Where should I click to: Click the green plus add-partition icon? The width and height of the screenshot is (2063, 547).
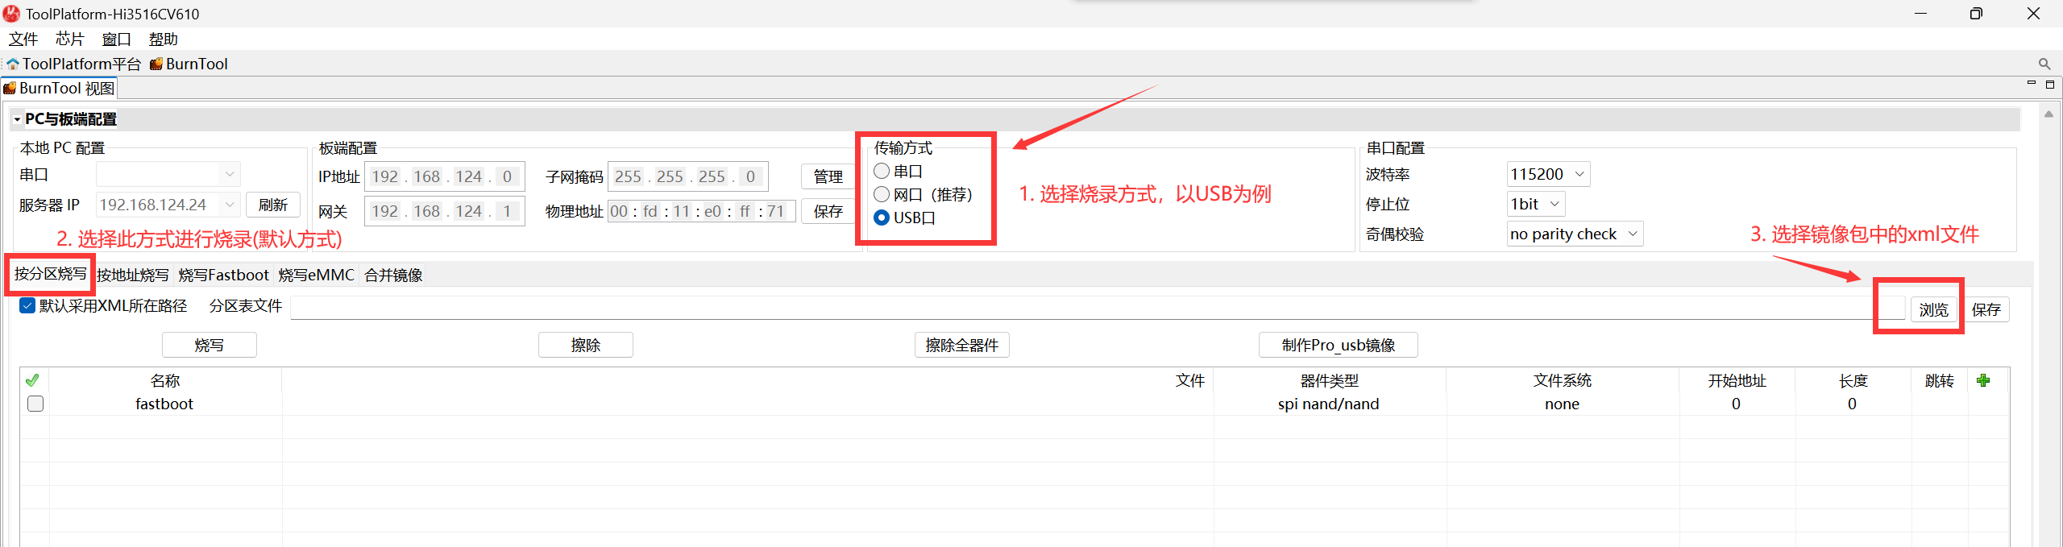tap(1983, 380)
